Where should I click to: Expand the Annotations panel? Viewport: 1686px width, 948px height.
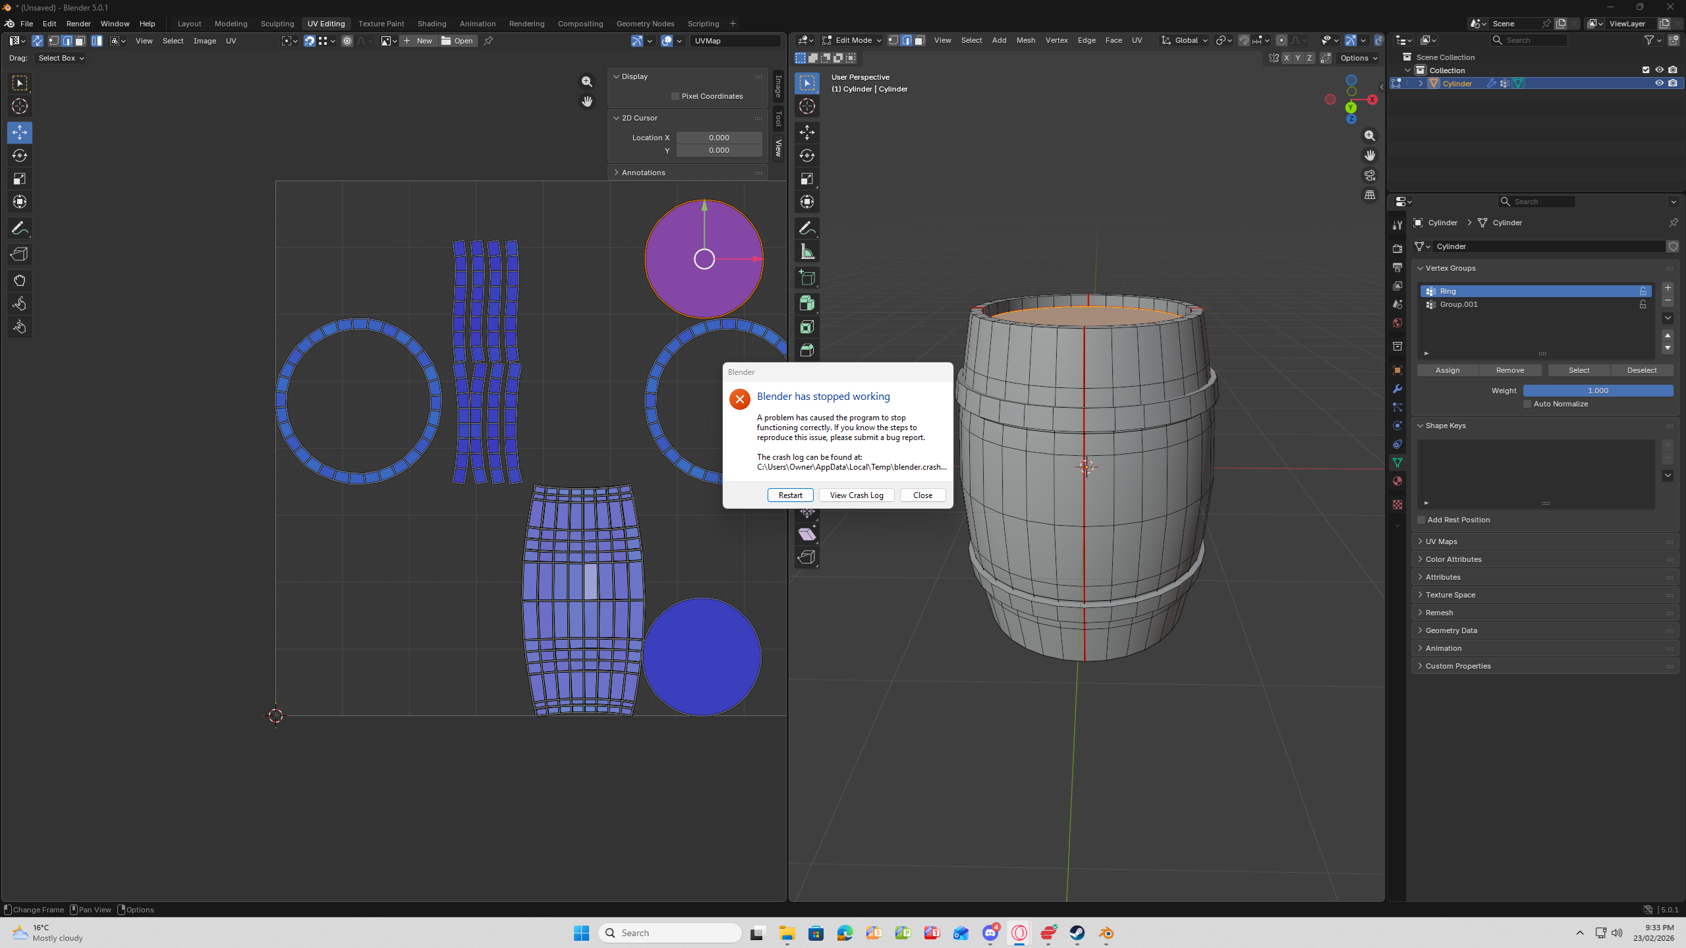coord(643,173)
